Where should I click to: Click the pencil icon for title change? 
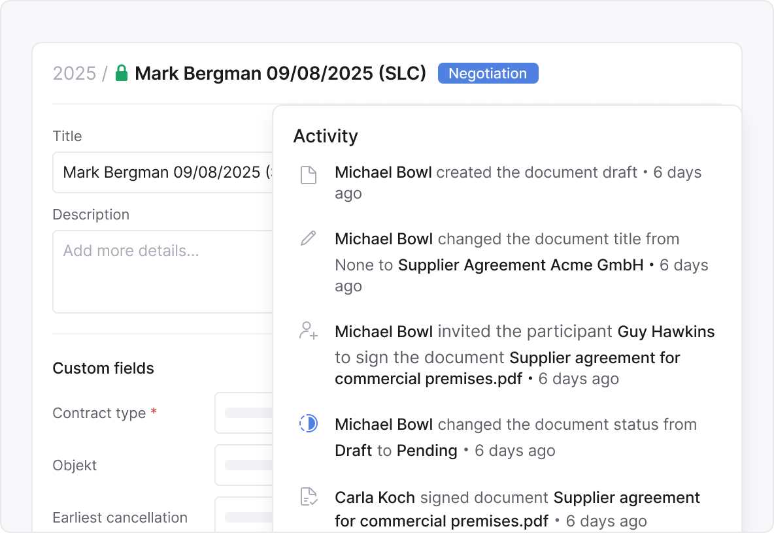click(x=308, y=238)
